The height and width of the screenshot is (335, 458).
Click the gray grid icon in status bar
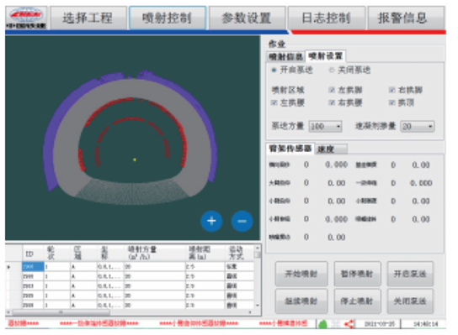(336, 324)
